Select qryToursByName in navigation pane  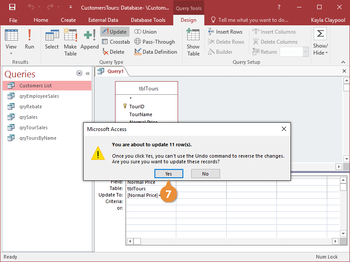42,138
